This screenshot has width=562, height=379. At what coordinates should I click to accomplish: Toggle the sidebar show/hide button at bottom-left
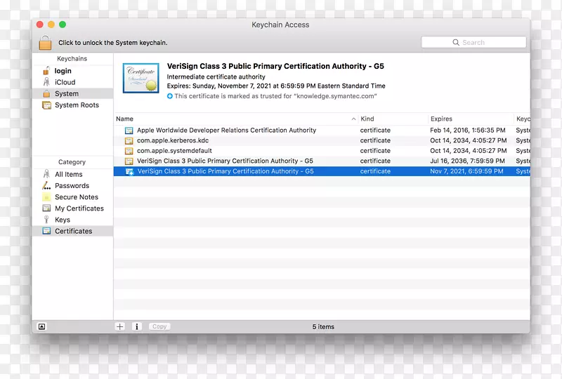point(41,326)
